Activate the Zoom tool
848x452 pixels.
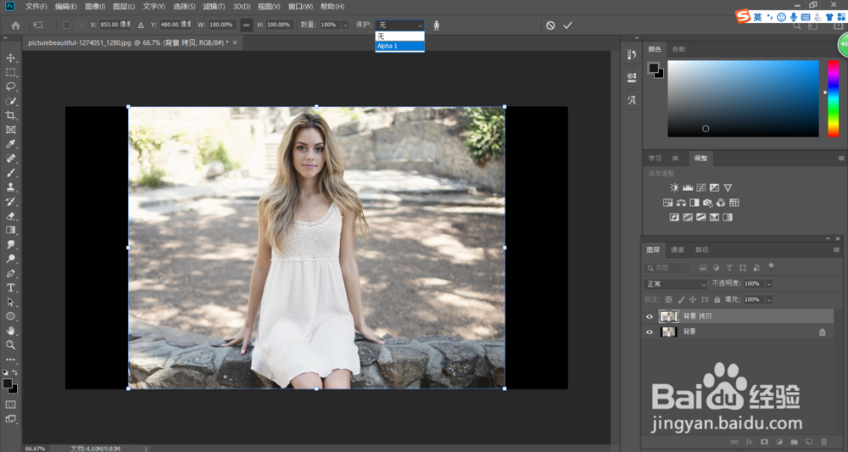(x=11, y=345)
